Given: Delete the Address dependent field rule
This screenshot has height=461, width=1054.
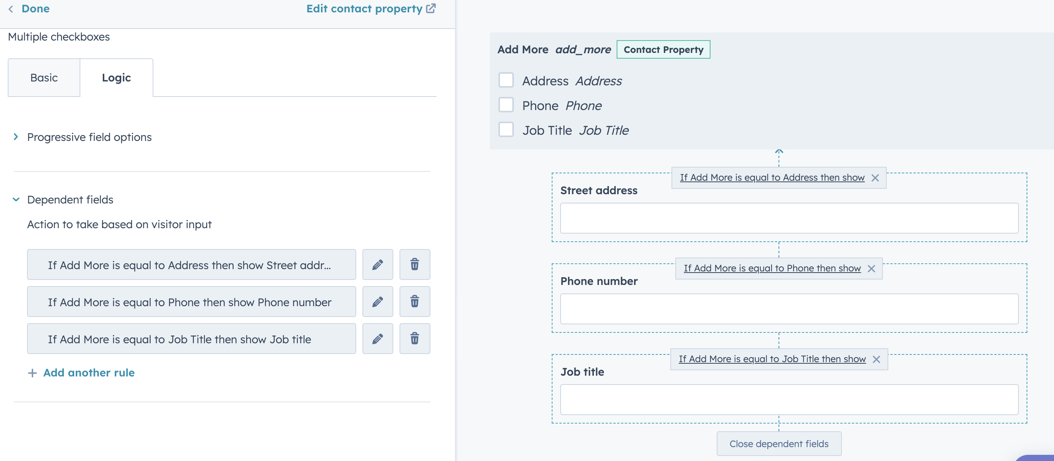Looking at the screenshot, I should click(x=415, y=264).
